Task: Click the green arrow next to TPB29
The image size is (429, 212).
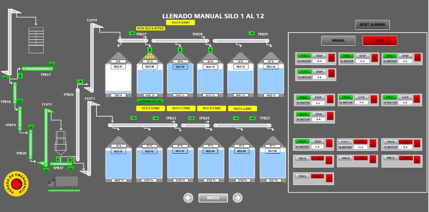Action: [x=251, y=33]
